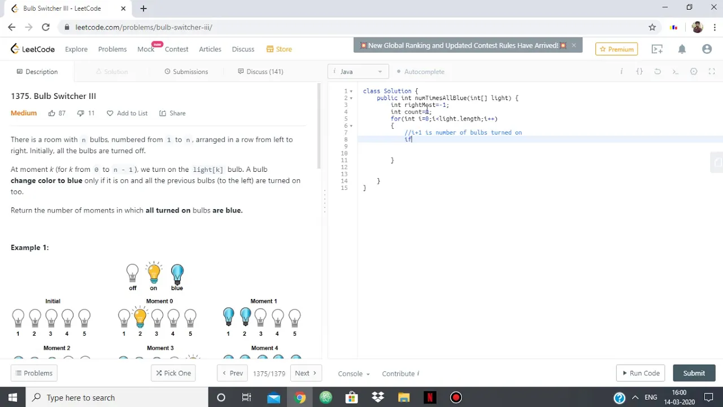Switch to Discuss (141) tab
The image size is (723, 407).
[260, 72]
